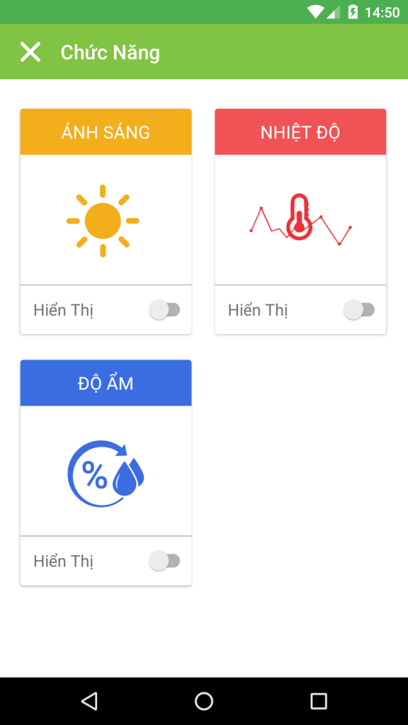Tap Hiển Thị label in Nhiệt Độ card
Screen dimensions: 408x725
pos(258,310)
